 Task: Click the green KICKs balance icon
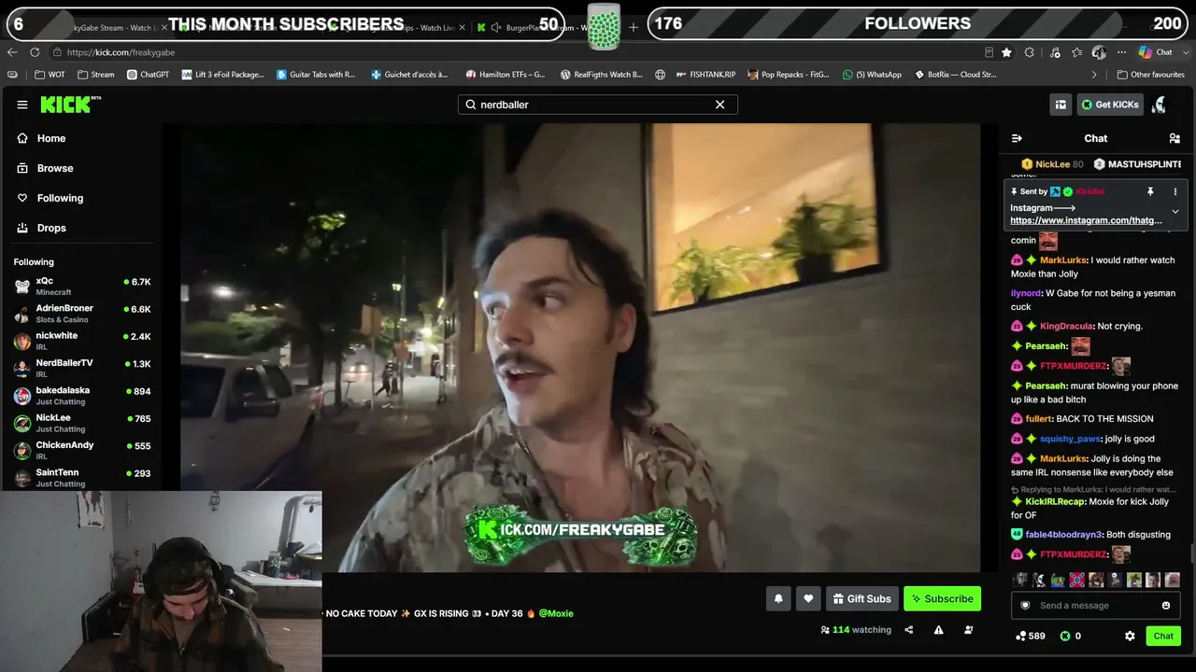1064,636
